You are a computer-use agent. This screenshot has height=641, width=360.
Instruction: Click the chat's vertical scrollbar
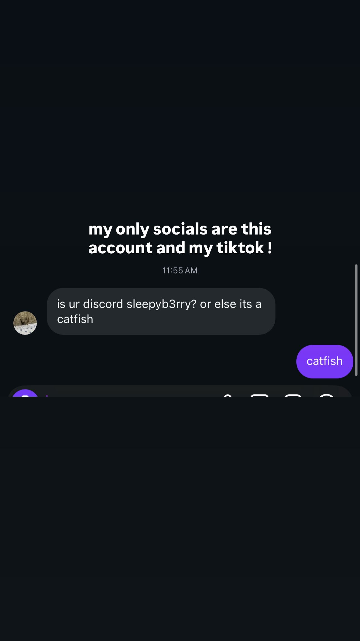356,320
